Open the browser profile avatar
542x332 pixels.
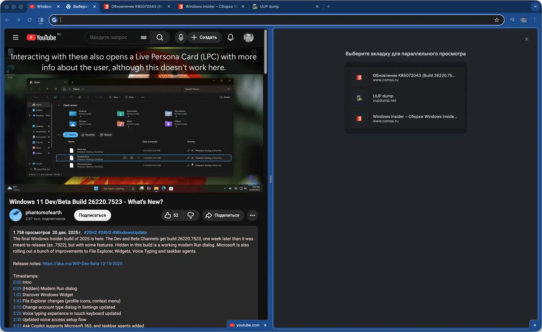coord(524,20)
